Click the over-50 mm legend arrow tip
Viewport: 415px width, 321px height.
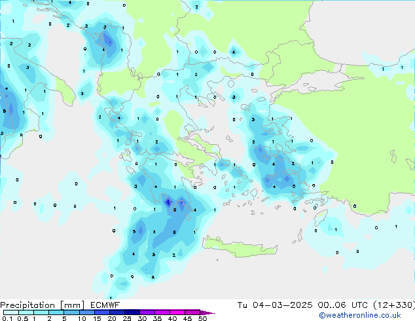[207, 312]
